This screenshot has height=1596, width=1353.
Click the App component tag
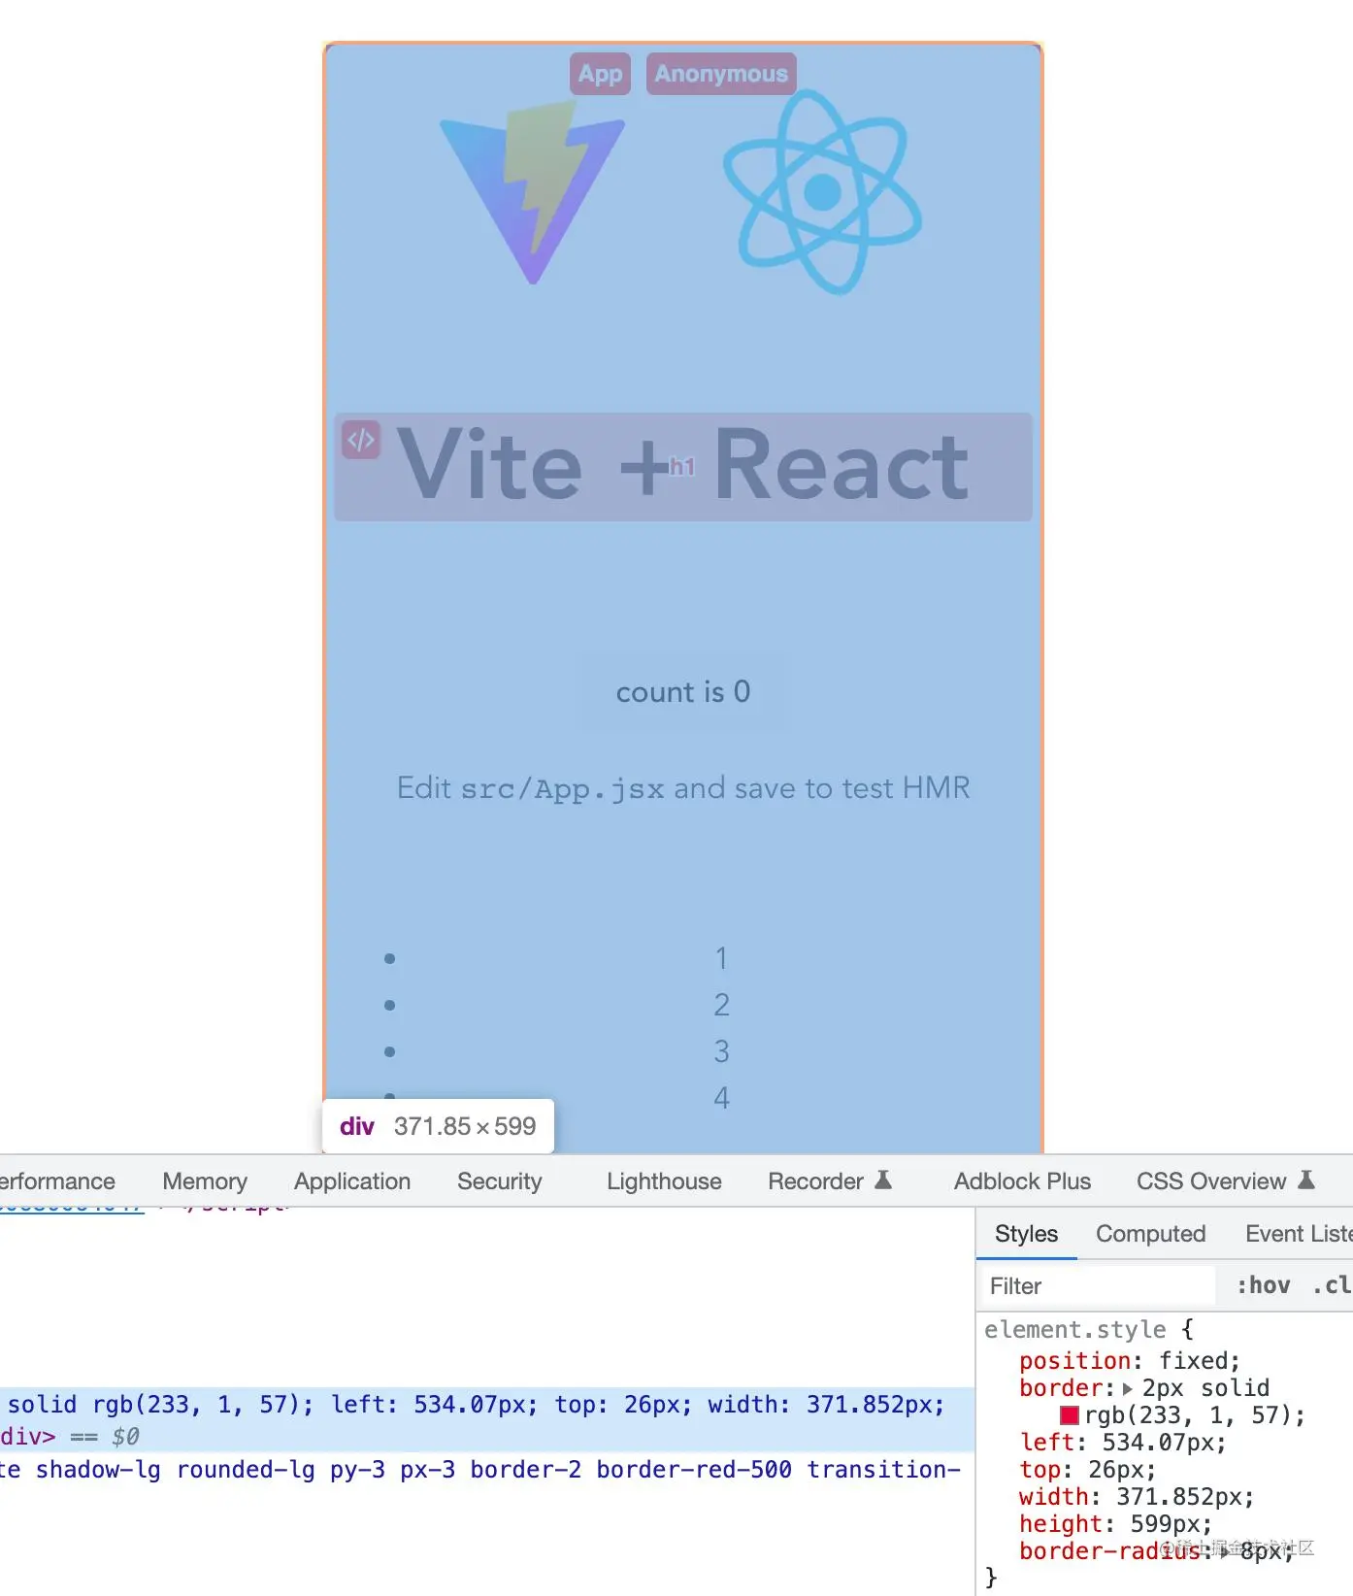click(x=600, y=74)
